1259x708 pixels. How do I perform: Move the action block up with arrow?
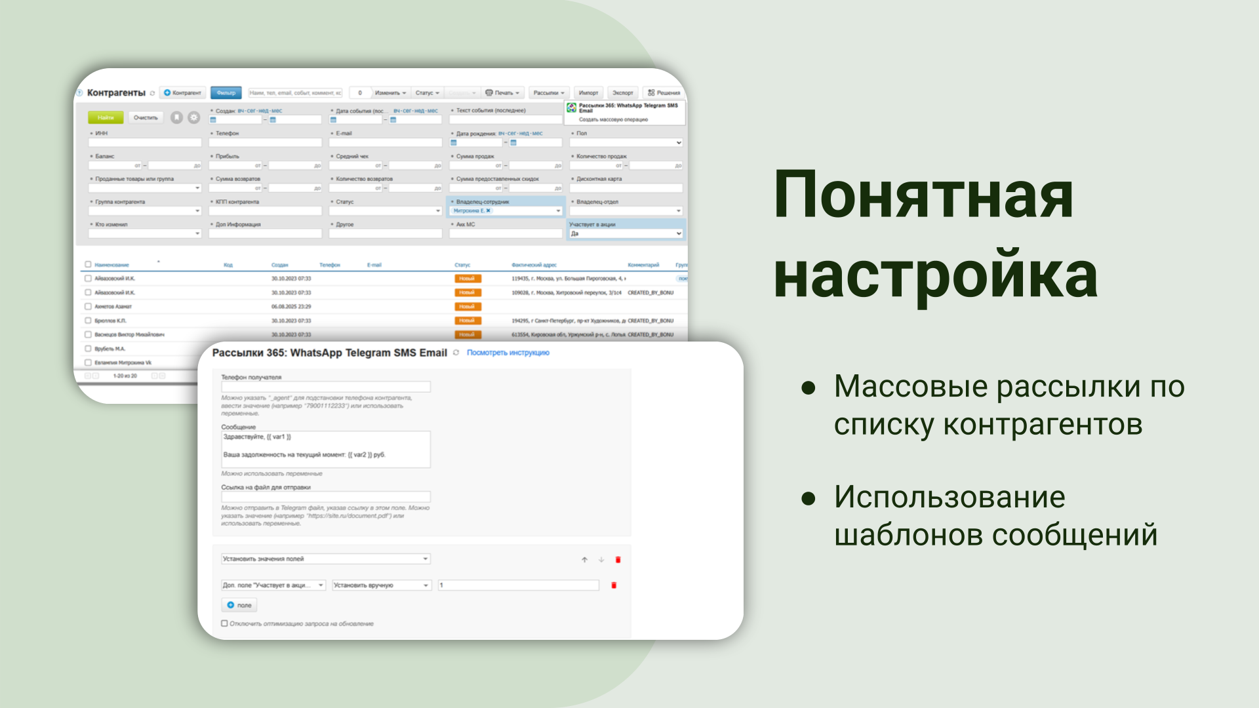pos(584,560)
